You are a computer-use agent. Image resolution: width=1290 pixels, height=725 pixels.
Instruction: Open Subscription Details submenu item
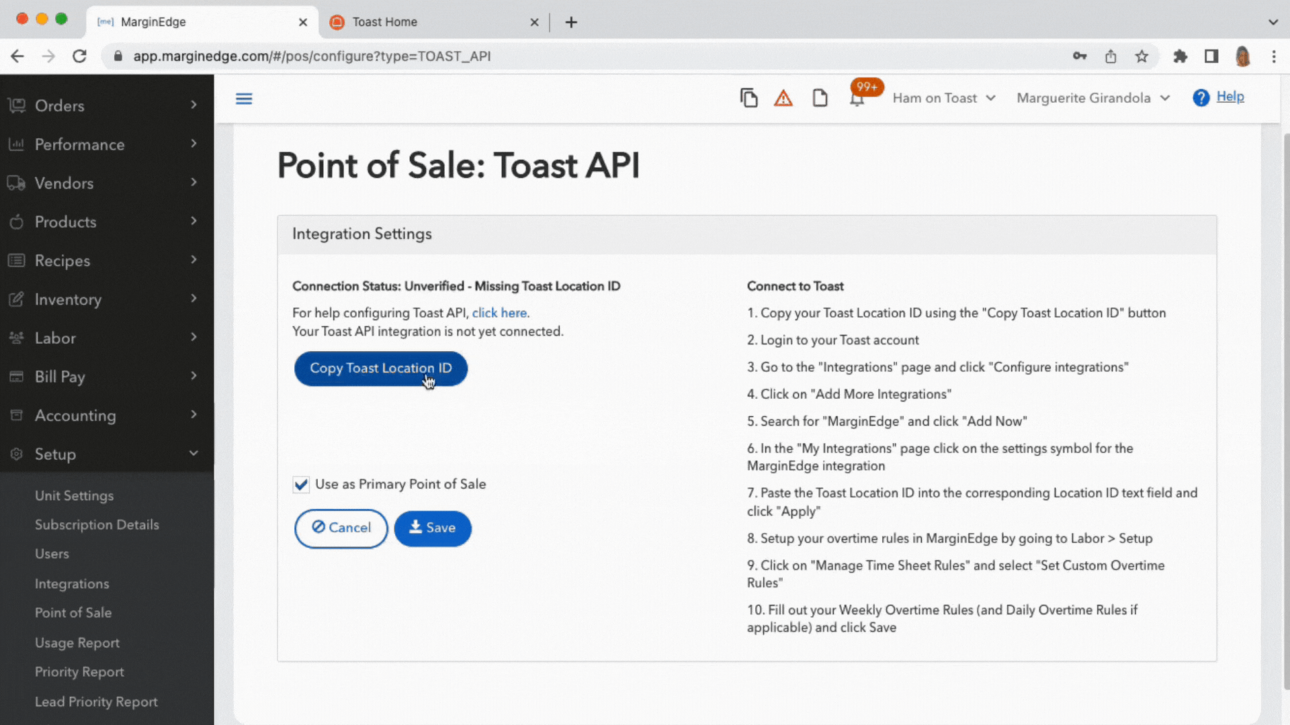tap(97, 525)
